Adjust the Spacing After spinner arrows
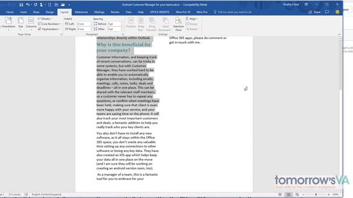 121,29
